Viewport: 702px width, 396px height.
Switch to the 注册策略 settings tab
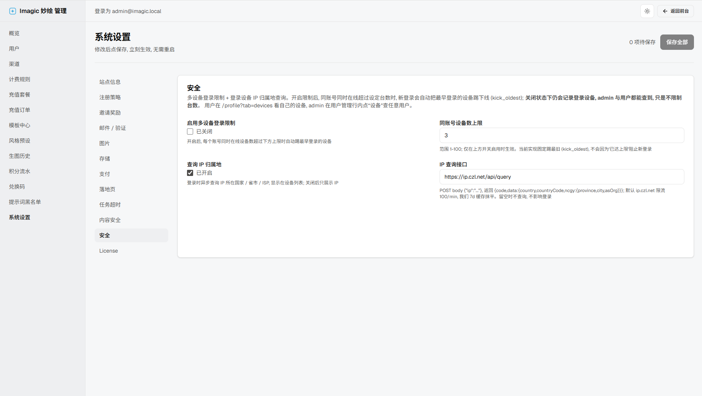pos(131,97)
